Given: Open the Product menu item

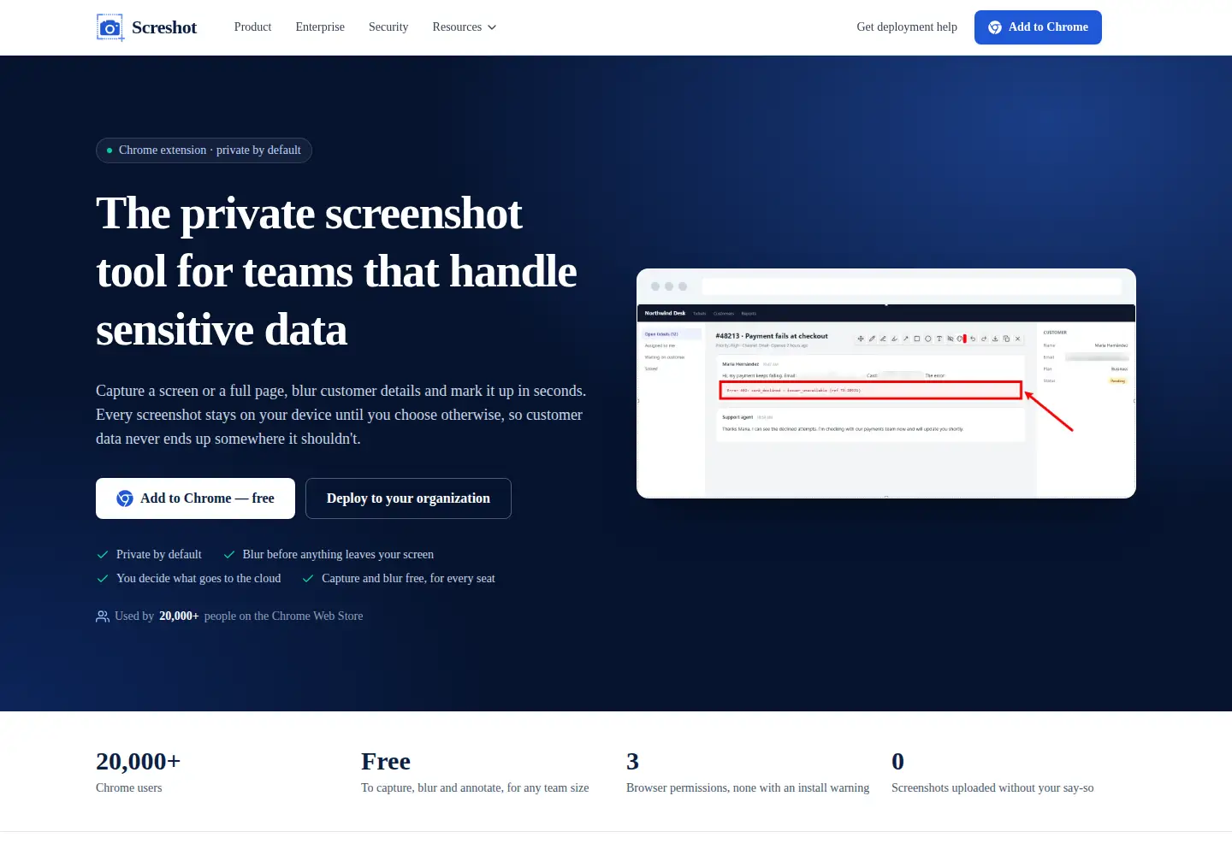Looking at the screenshot, I should pyautogui.click(x=252, y=27).
